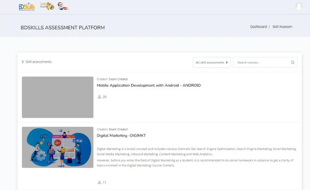Click the participants icon showing 20
The image size is (310, 190).
coord(100,97)
